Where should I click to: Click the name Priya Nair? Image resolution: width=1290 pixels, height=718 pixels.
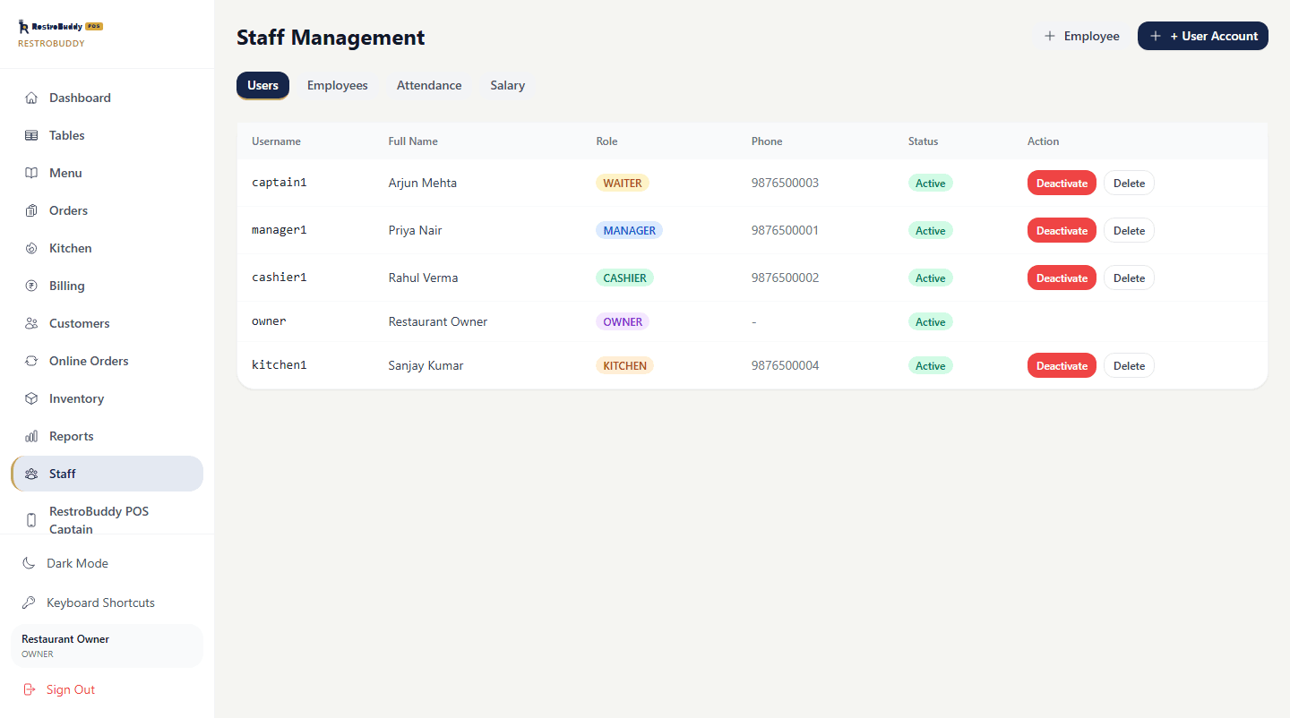415,230
